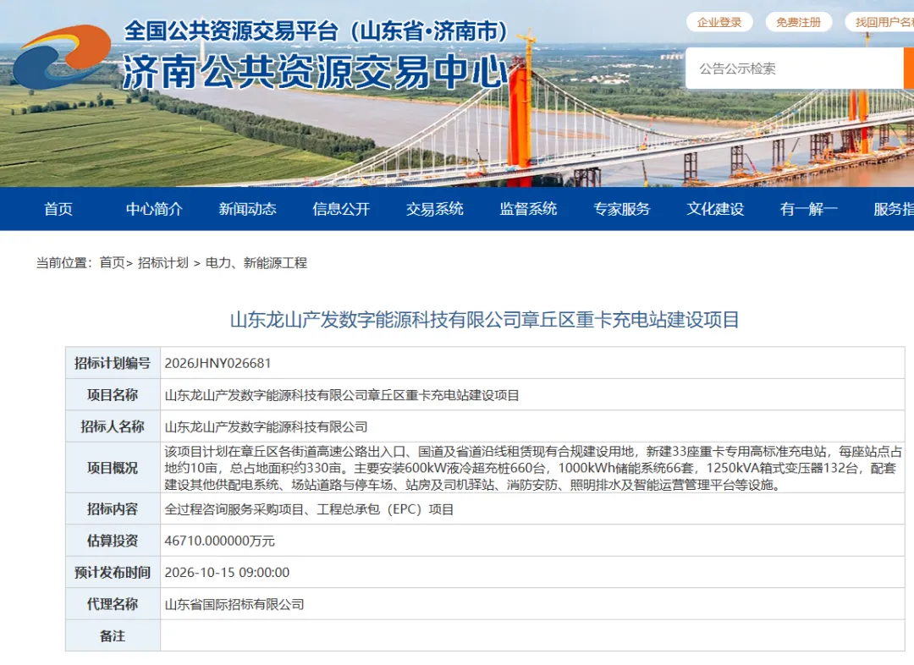Viewport: 914px width, 665px height.
Task: Click the Jinan trading center logo icon
Action: 62,56
